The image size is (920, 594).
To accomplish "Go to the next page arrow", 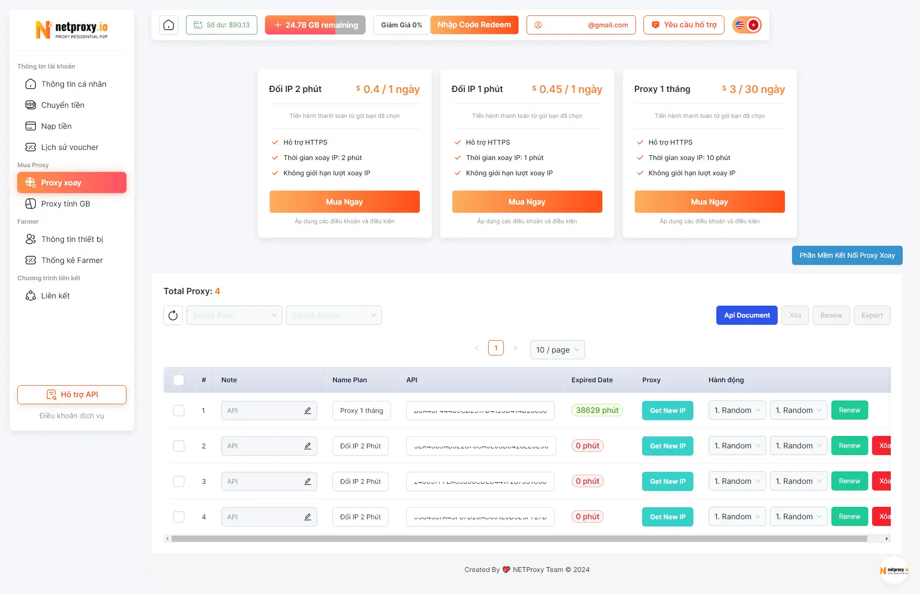I will pos(515,348).
